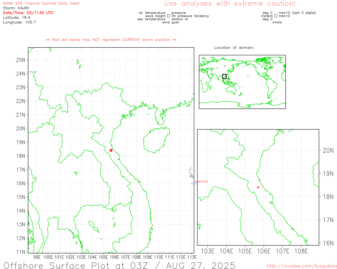Viewport: 337px width, 269px height.
Task: Click 'Latitude: 18.4' text
Action: click(17, 18)
